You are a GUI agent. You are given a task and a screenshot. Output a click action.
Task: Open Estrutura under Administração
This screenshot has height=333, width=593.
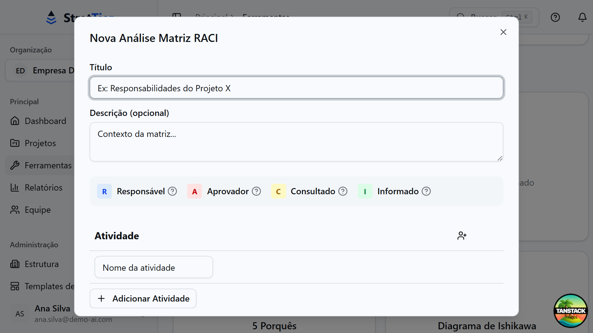tap(41, 264)
